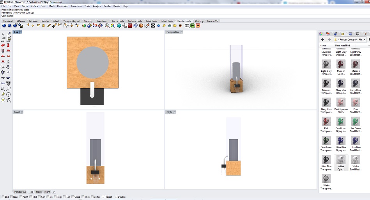
Task: Click the undo view rotate icon in sidebar
Action: coord(8,100)
